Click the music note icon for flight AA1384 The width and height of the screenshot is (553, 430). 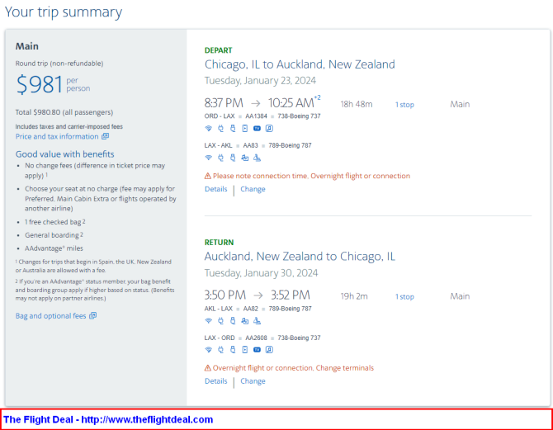click(x=269, y=129)
